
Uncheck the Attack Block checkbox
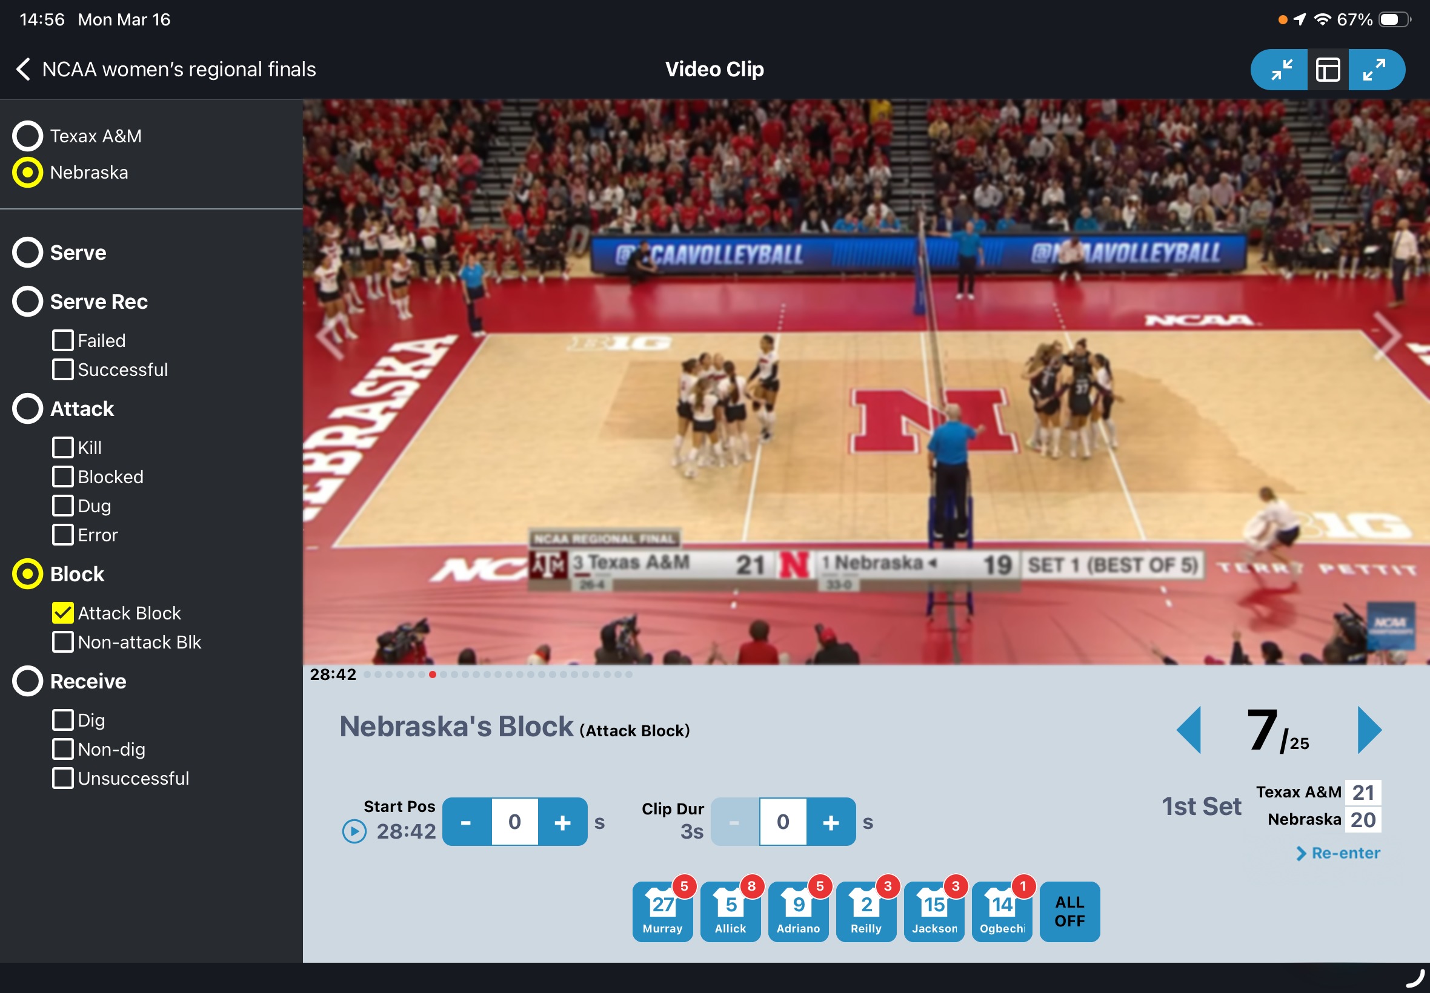(62, 613)
